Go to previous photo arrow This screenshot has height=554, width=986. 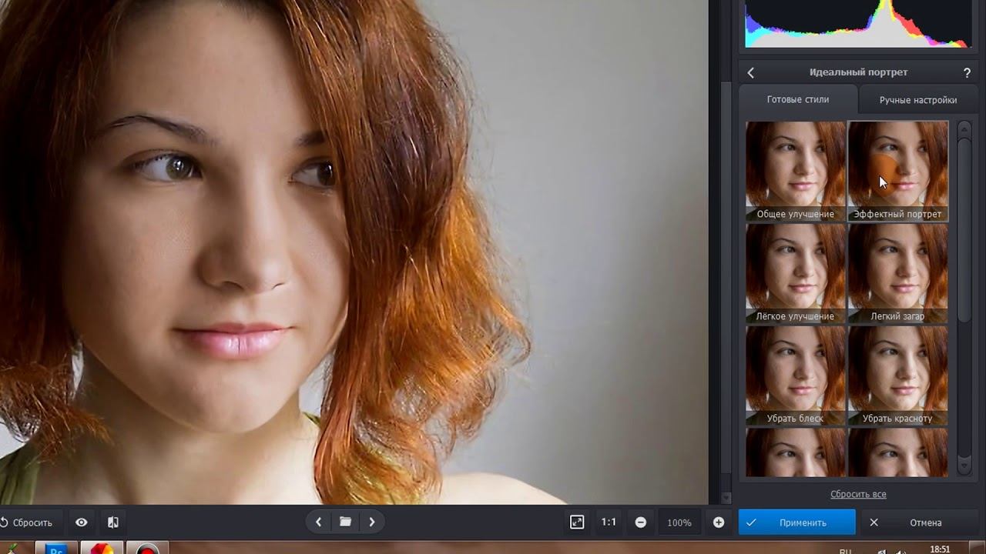click(319, 522)
